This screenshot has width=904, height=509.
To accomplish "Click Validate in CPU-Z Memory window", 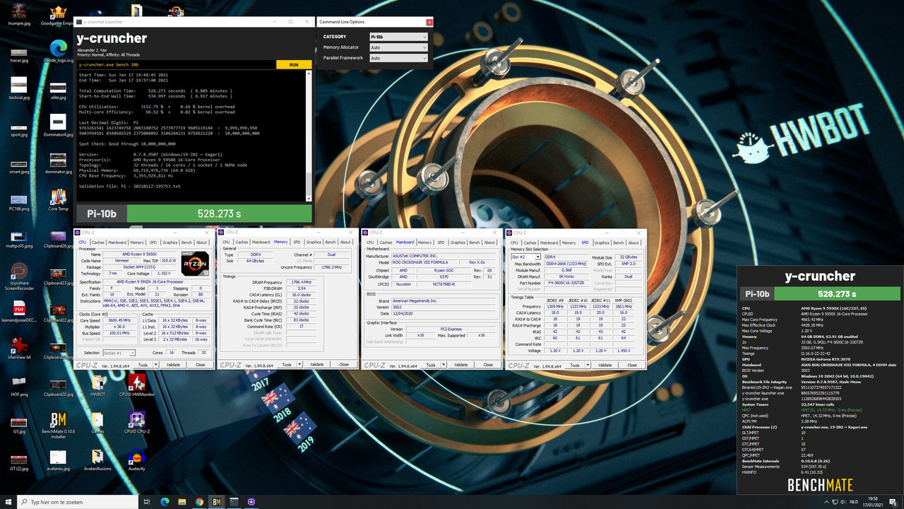I will [317, 365].
